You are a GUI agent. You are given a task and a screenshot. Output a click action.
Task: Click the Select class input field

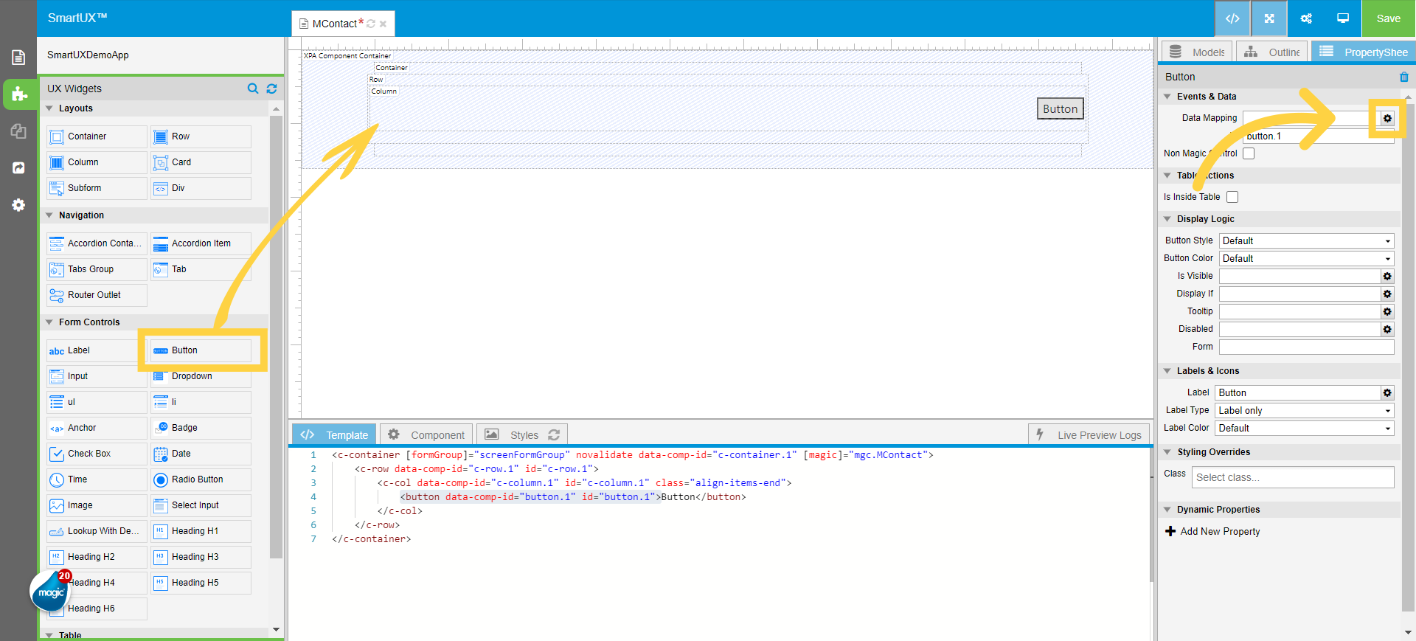click(x=1292, y=477)
